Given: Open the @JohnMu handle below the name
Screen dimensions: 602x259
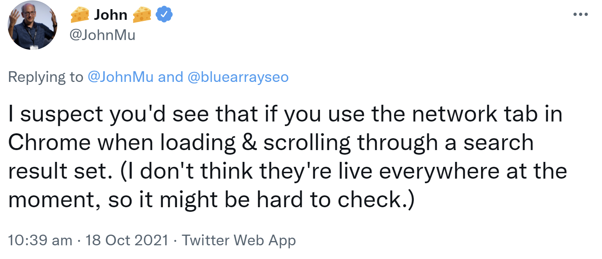Looking at the screenshot, I should pyautogui.click(x=102, y=35).
